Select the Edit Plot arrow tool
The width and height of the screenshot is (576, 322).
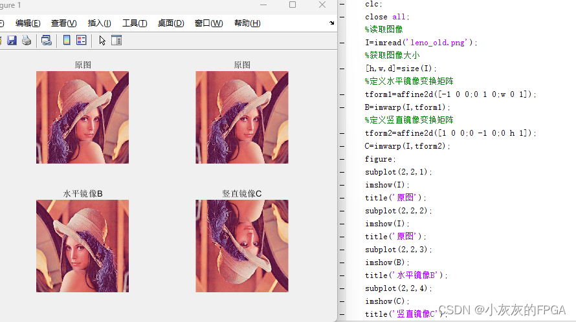click(x=102, y=40)
